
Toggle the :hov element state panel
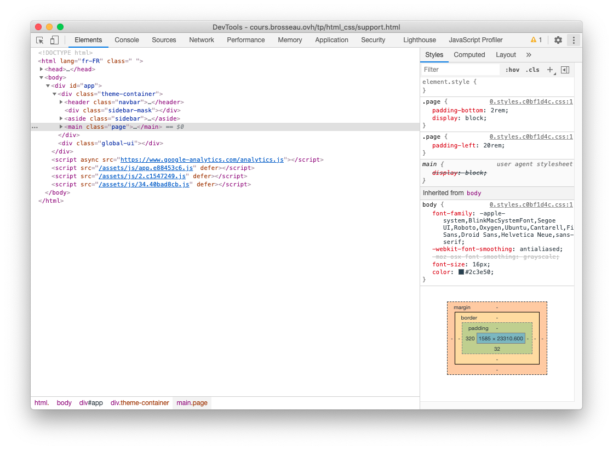(512, 70)
